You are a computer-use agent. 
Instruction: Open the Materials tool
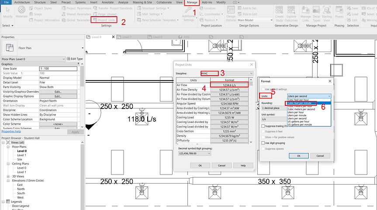pyautogui.click(x=21, y=12)
